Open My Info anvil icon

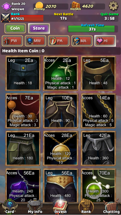tap(35, 207)
